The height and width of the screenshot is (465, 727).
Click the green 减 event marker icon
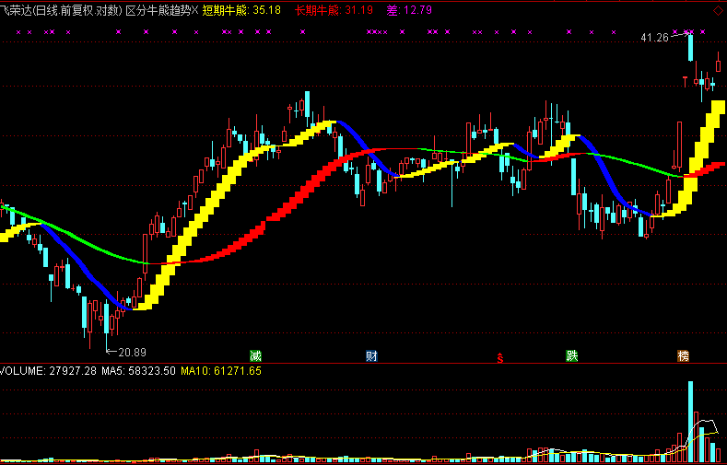[255, 355]
